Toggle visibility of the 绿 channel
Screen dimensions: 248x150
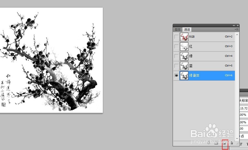pyautogui.click(x=176, y=56)
